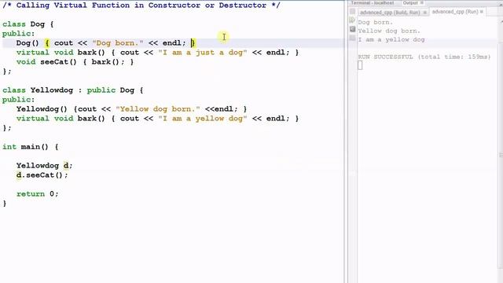Screen dimensions: 503x283
Task: Click output line 'I am a yellow dog'
Action: click(x=391, y=40)
